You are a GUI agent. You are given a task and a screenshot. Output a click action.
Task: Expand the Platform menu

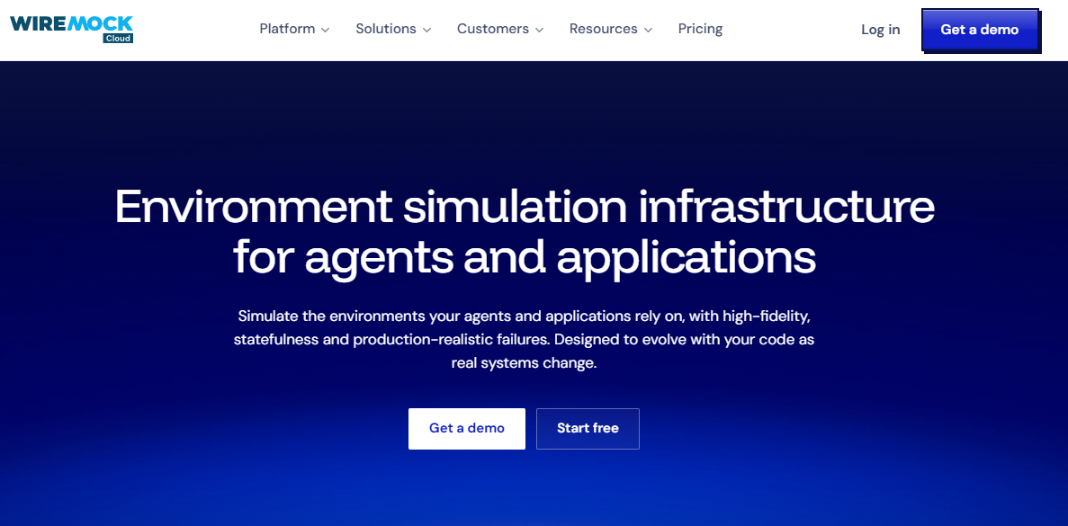(294, 30)
